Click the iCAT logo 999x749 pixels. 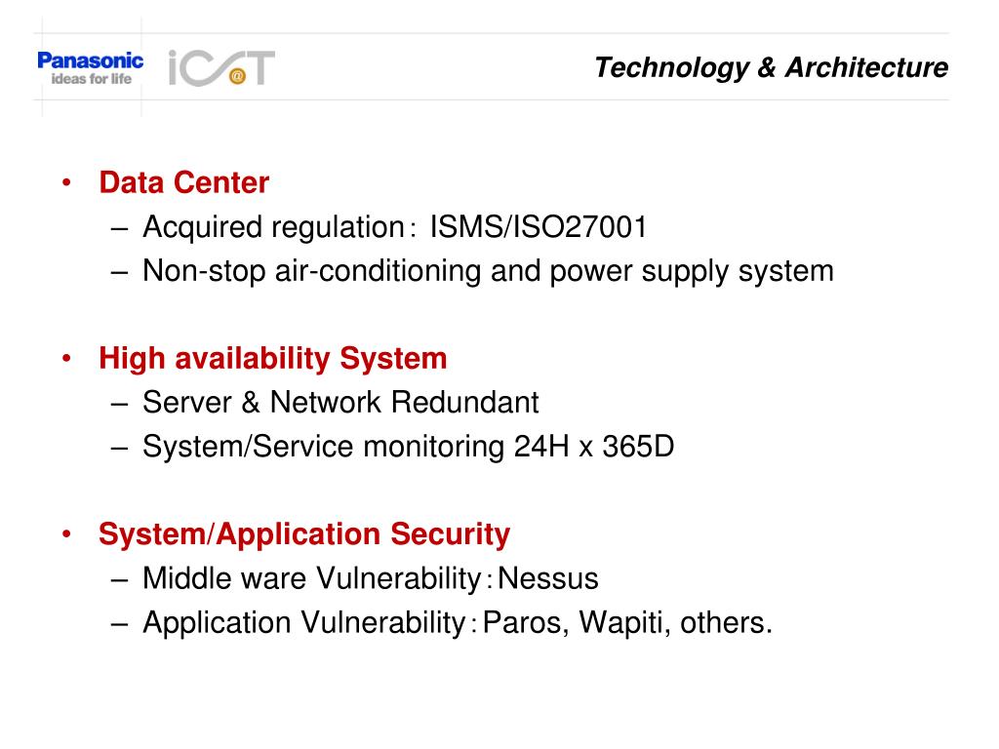coord(221,68)
